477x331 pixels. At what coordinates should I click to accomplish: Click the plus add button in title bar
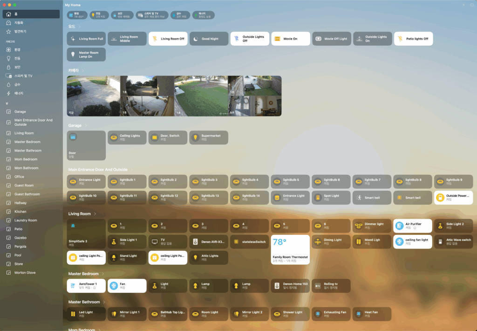463,5
